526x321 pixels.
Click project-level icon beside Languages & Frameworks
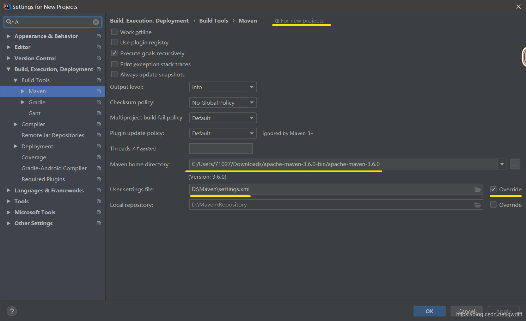click(x=99, y=190)
